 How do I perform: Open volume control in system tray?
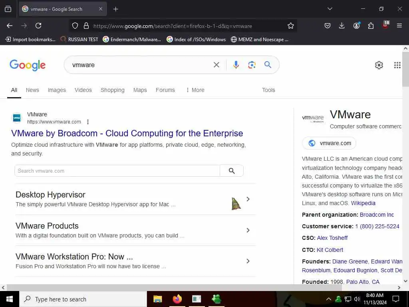tap(357, 299)
